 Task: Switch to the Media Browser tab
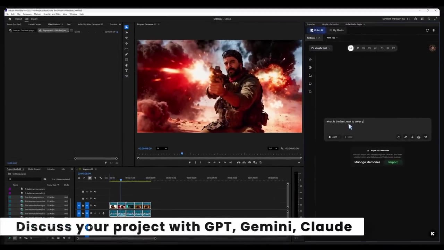34,169
